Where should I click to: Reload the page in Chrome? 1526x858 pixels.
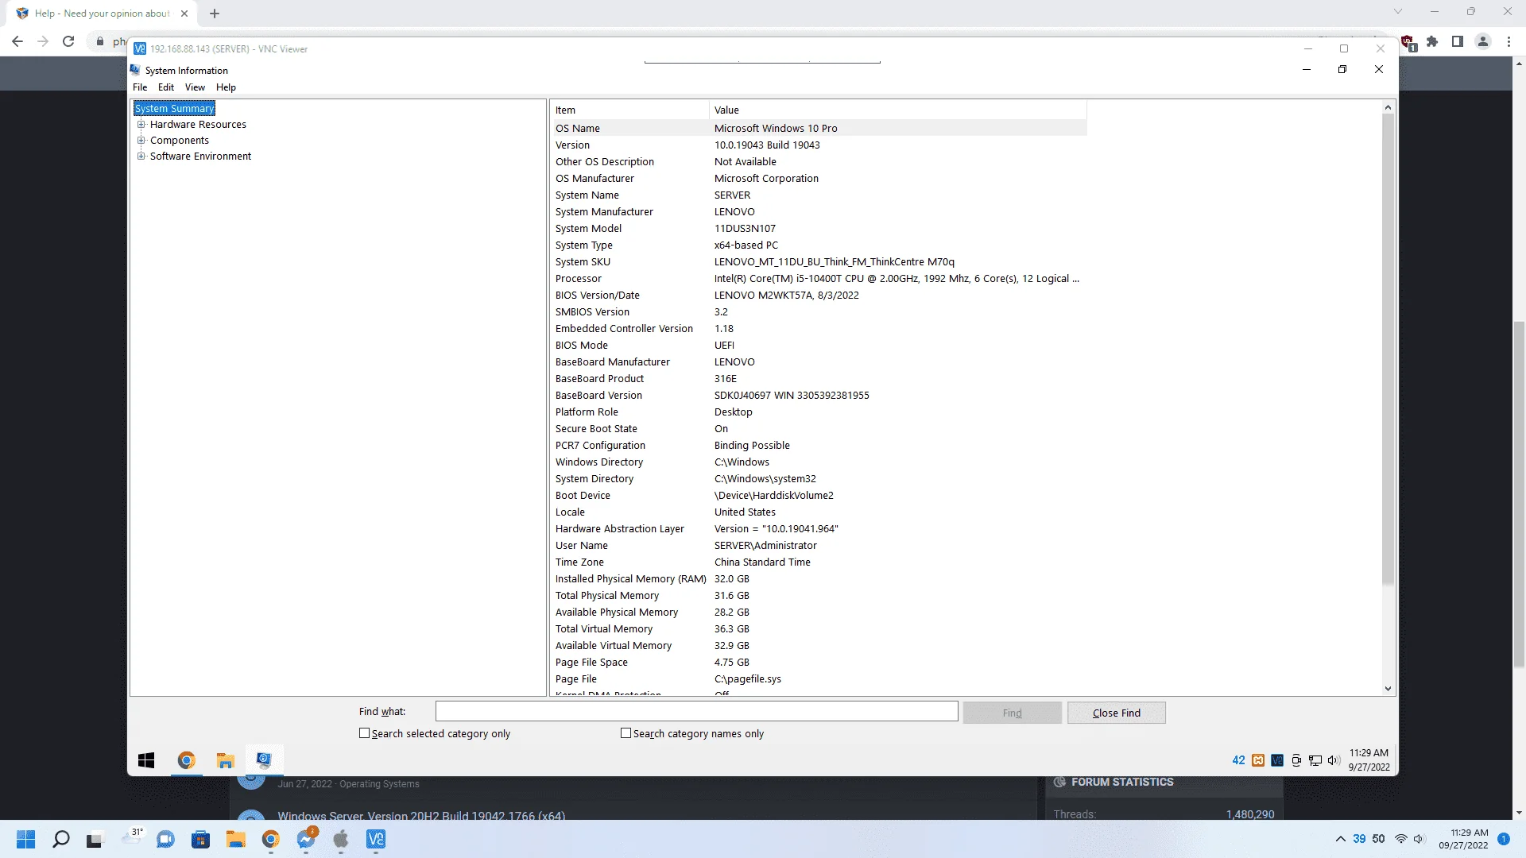pos(68,41)
